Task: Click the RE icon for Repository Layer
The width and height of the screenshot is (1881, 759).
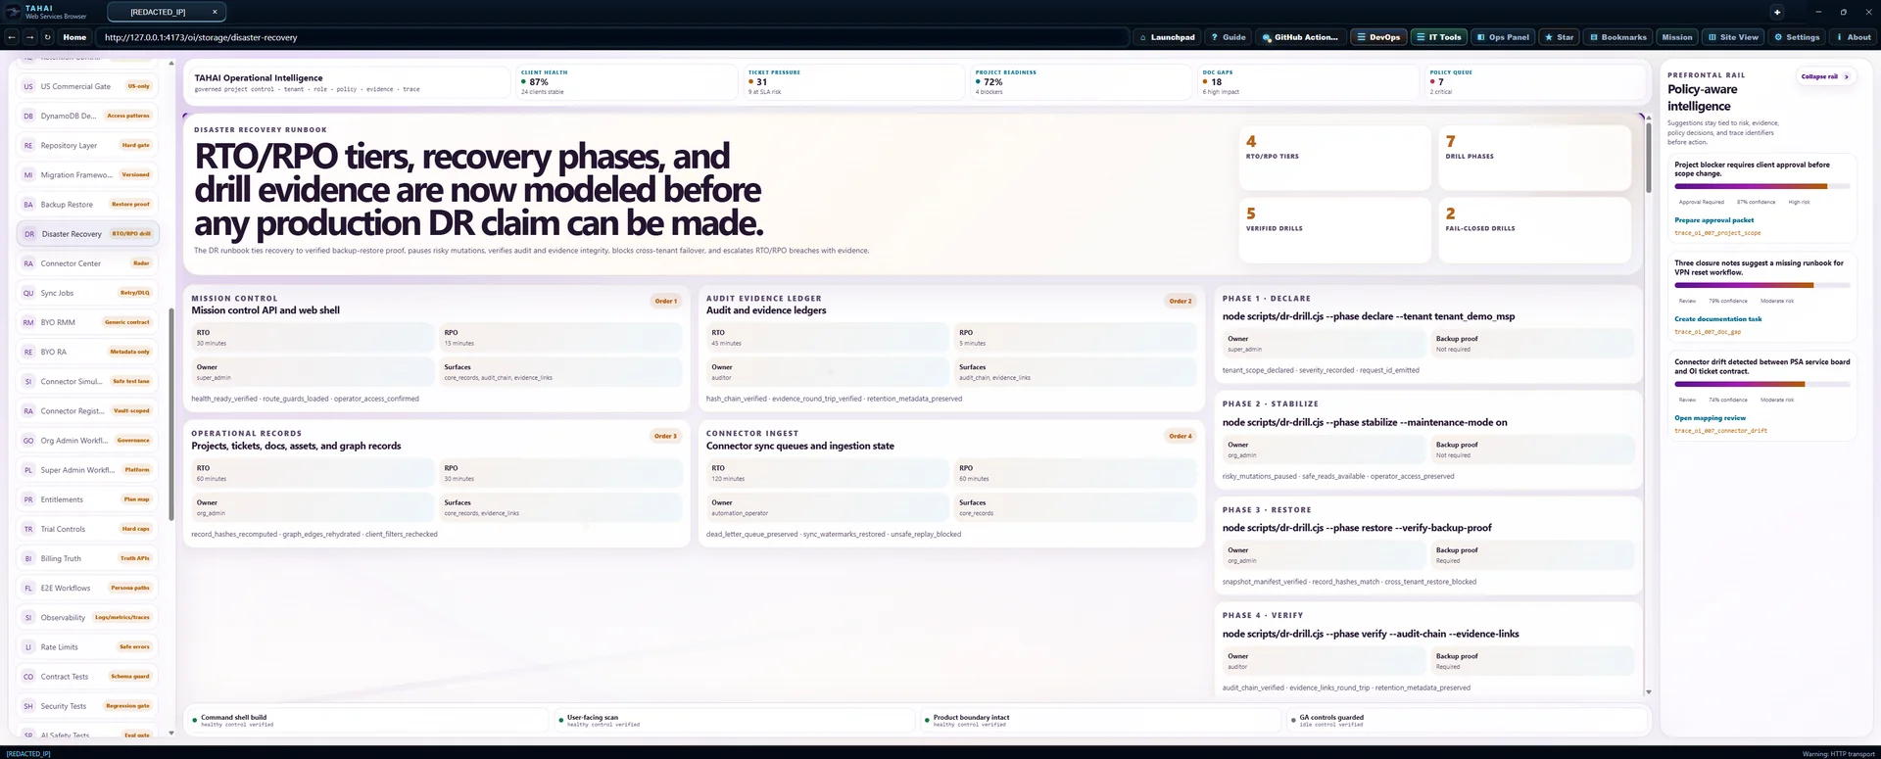Action: pyautogui.click(x=28, y=145)
